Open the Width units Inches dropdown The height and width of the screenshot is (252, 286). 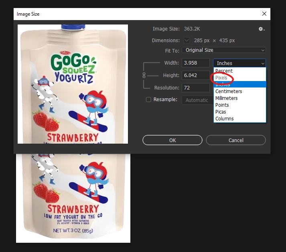pos(239,63)
